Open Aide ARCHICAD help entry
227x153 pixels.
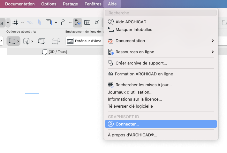point(161,22)
